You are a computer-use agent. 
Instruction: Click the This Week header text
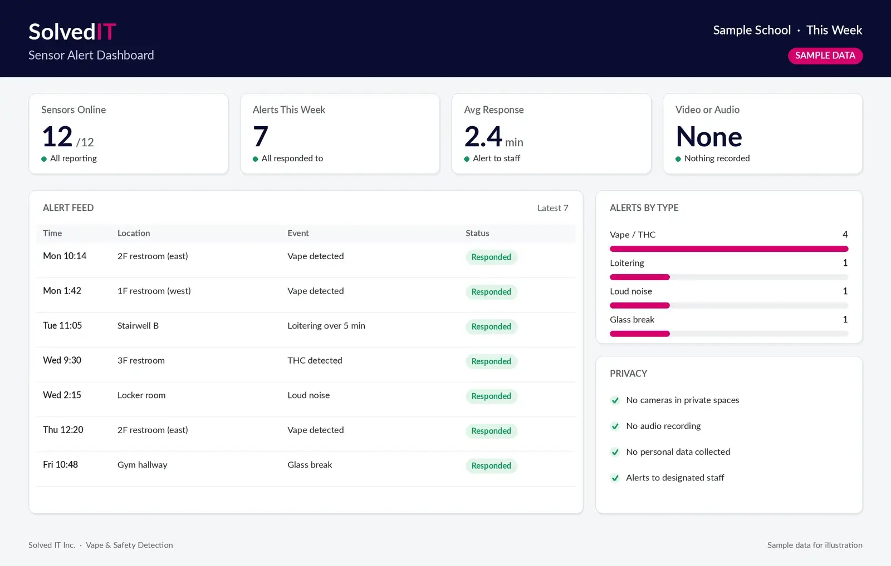pyautogui.click(x=834, y=30)
